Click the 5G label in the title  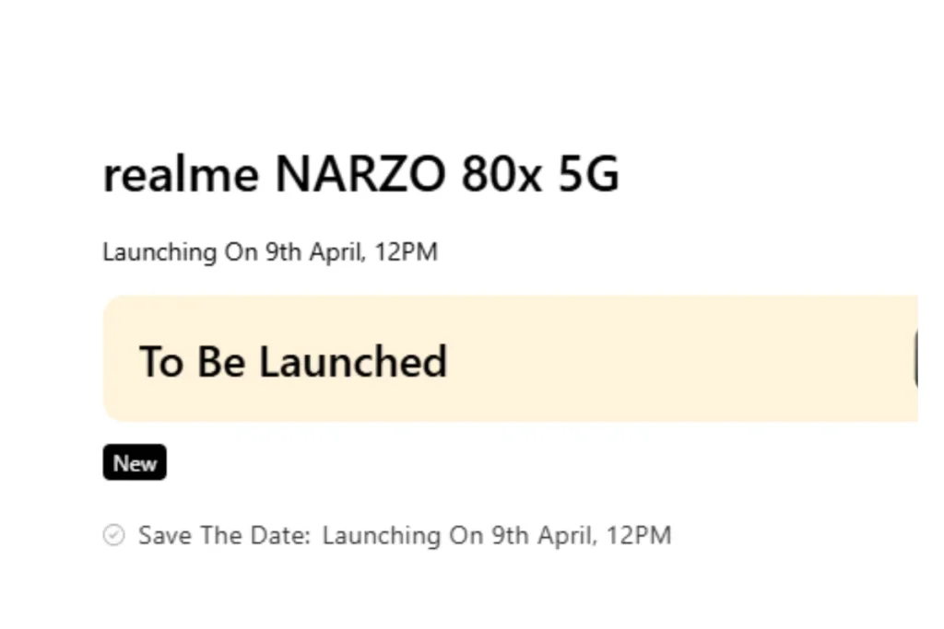[589, 174]
